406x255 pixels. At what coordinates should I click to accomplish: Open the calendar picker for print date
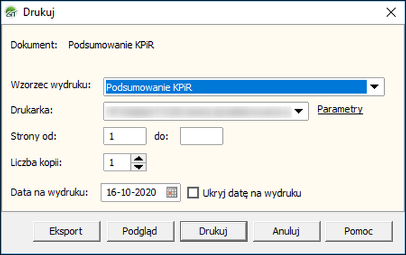pos(172,192)
